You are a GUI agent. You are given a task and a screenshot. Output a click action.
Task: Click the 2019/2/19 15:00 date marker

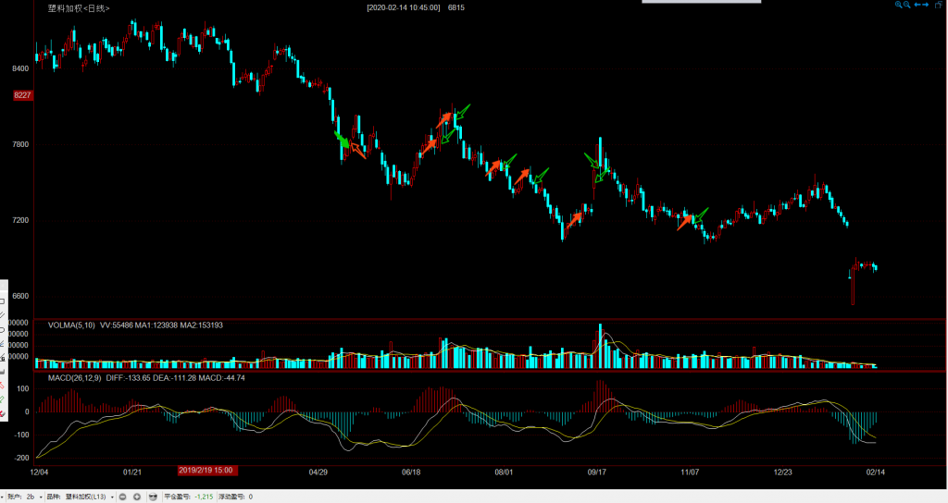pos(205,471)
